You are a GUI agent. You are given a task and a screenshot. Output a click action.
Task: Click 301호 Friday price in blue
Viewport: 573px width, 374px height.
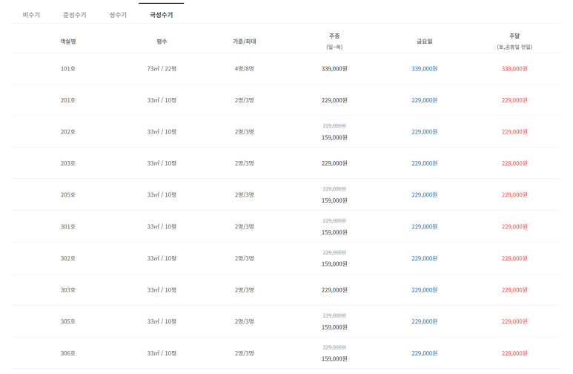[424, 226]
